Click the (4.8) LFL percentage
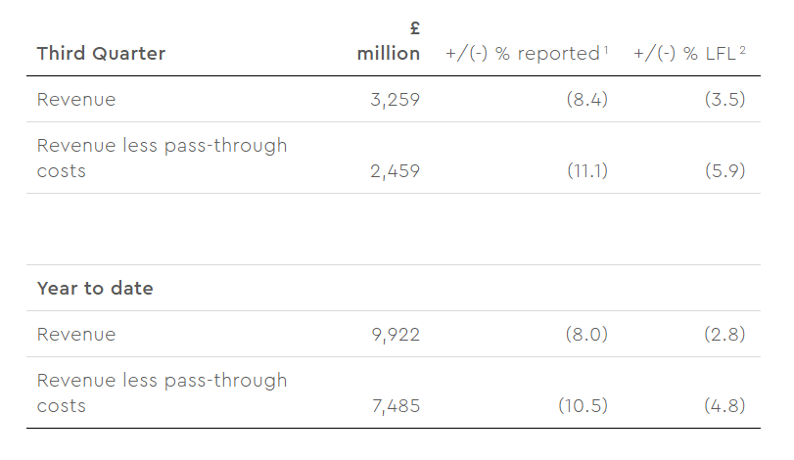 pyautogui.click(x=724, y=406)
